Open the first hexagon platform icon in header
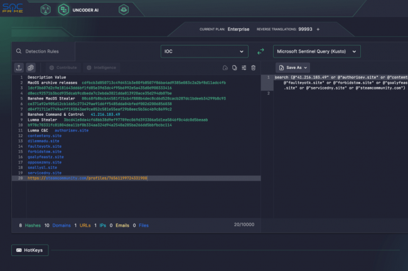408x271 pixels. click(45, 10)
